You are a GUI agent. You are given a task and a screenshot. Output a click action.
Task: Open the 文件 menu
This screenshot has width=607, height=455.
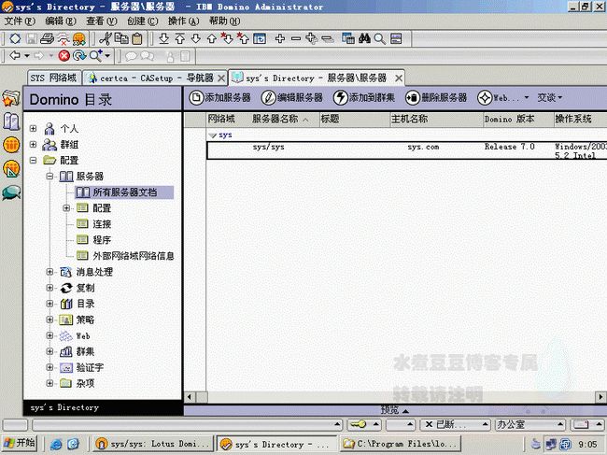pos(20,21)
